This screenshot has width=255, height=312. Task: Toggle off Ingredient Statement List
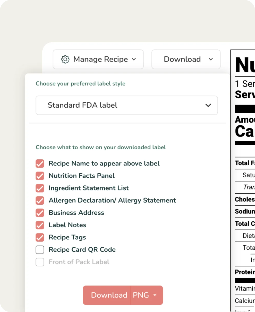click(40, 188)
